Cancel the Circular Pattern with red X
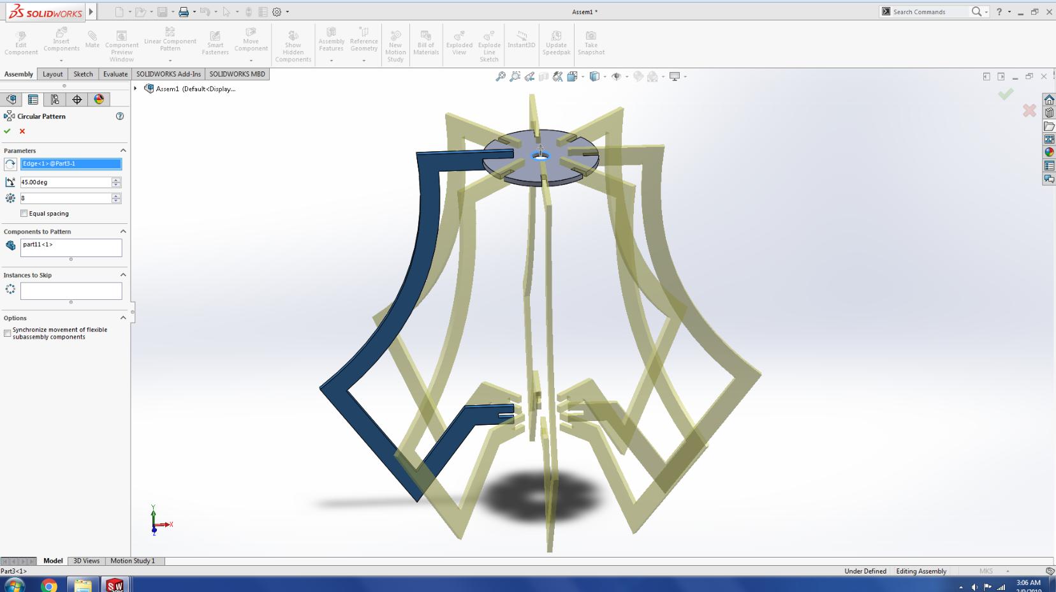This screenshot has height=592, width=1056. [x=22, y=131]
